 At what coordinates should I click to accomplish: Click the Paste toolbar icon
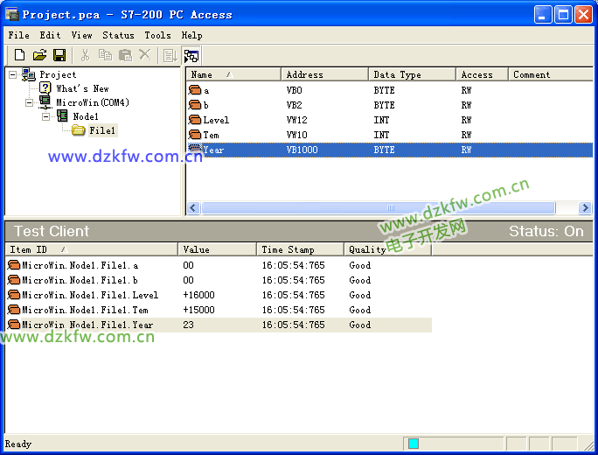(x=125, y=55)
